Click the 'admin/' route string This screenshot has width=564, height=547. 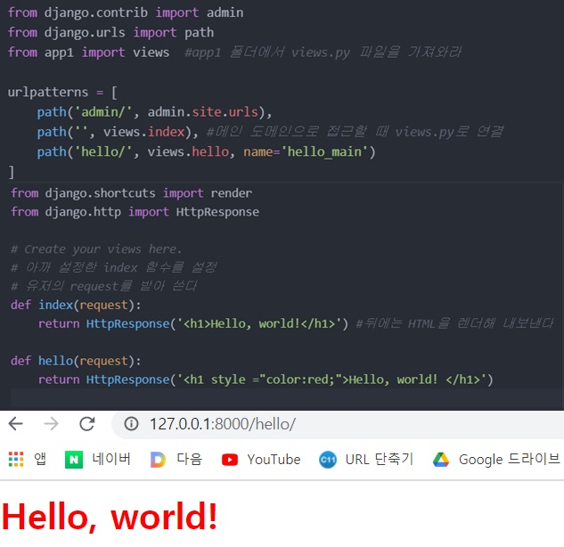103,112
